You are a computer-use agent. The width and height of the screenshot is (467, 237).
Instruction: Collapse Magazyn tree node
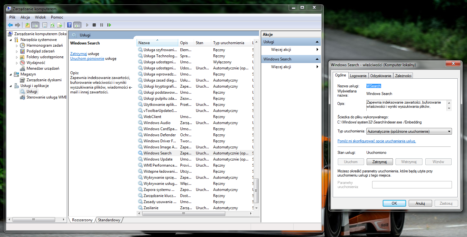pyautogui.click(x=11, y=75)
